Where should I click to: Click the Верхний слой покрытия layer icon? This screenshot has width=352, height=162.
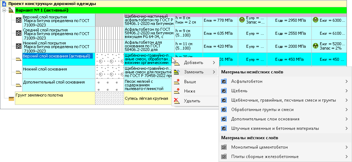(18, 21)
